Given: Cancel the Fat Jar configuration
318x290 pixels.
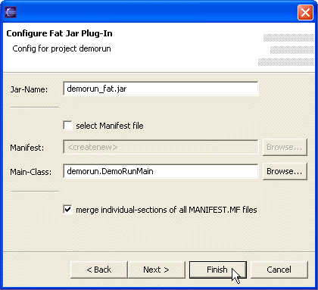Looking at the screenshot, I should pyautogui.click(x=279, y=270).
